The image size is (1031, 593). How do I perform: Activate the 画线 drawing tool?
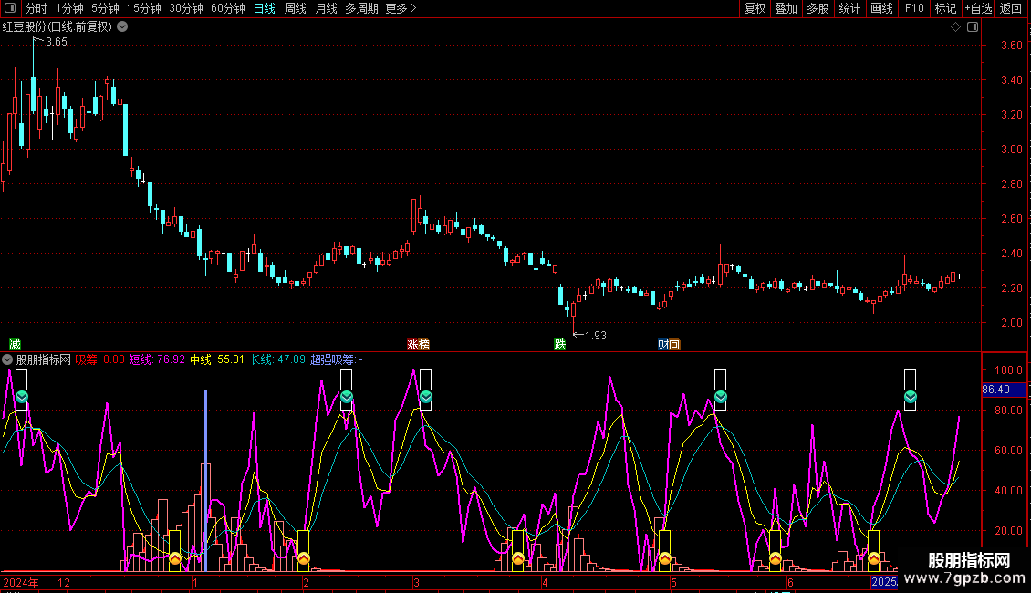[x=881, y=8]
